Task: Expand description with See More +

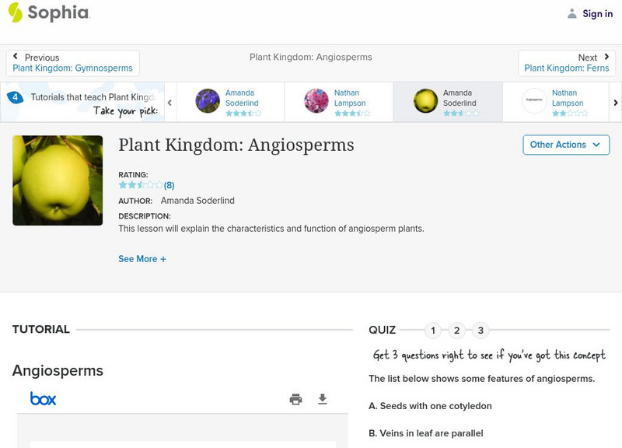Action: (142, 259)
